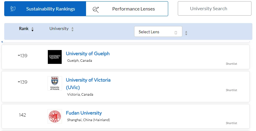
Task: Click the University column header text
Action: (59, 29)
